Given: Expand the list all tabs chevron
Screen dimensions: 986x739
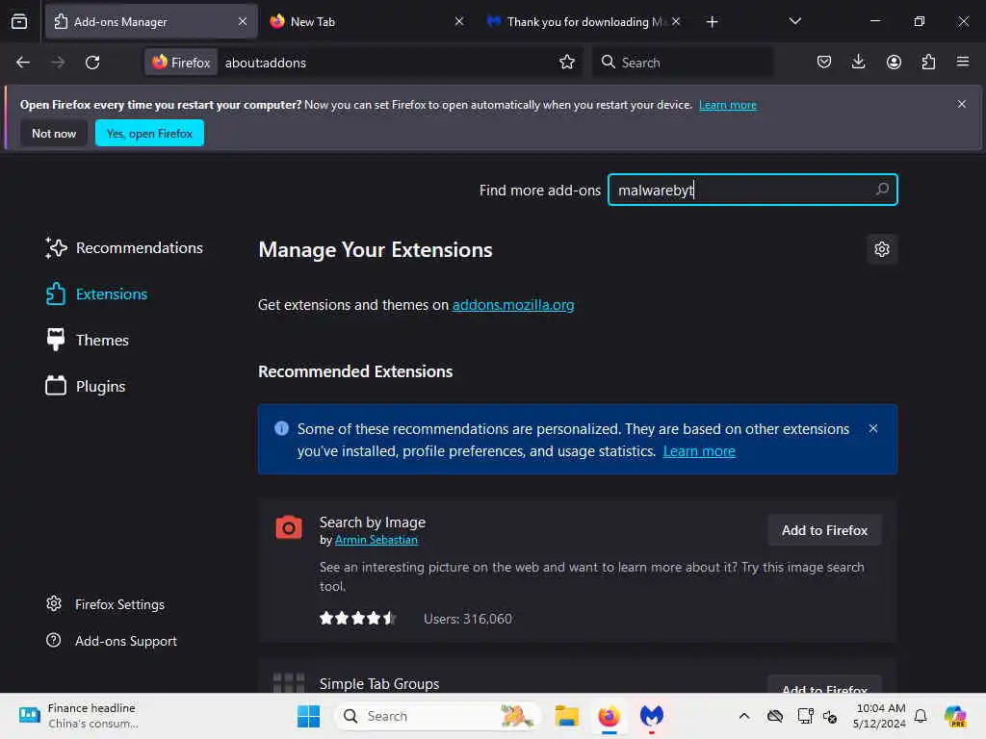Looking at the screenshot, I should pos(794,21).
